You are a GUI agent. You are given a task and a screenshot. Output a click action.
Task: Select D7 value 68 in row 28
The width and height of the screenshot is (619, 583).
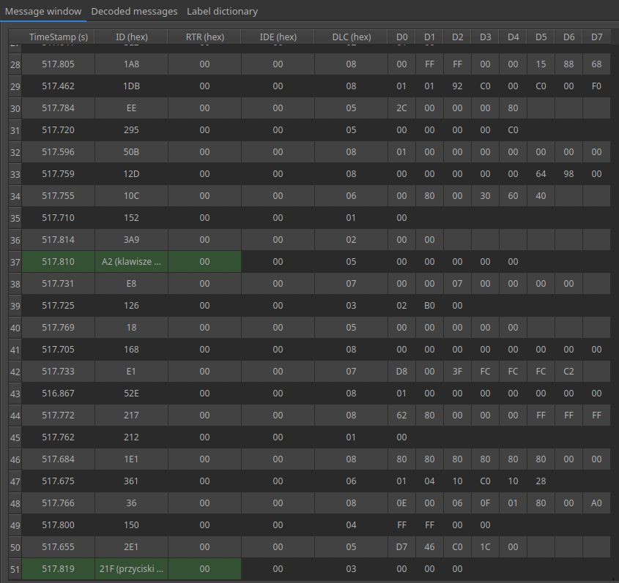596,64
